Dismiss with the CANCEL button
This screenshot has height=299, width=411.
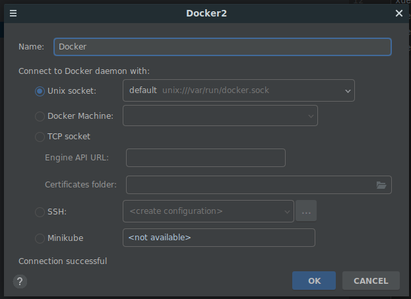pyautogui.click(x=371, y=281)
